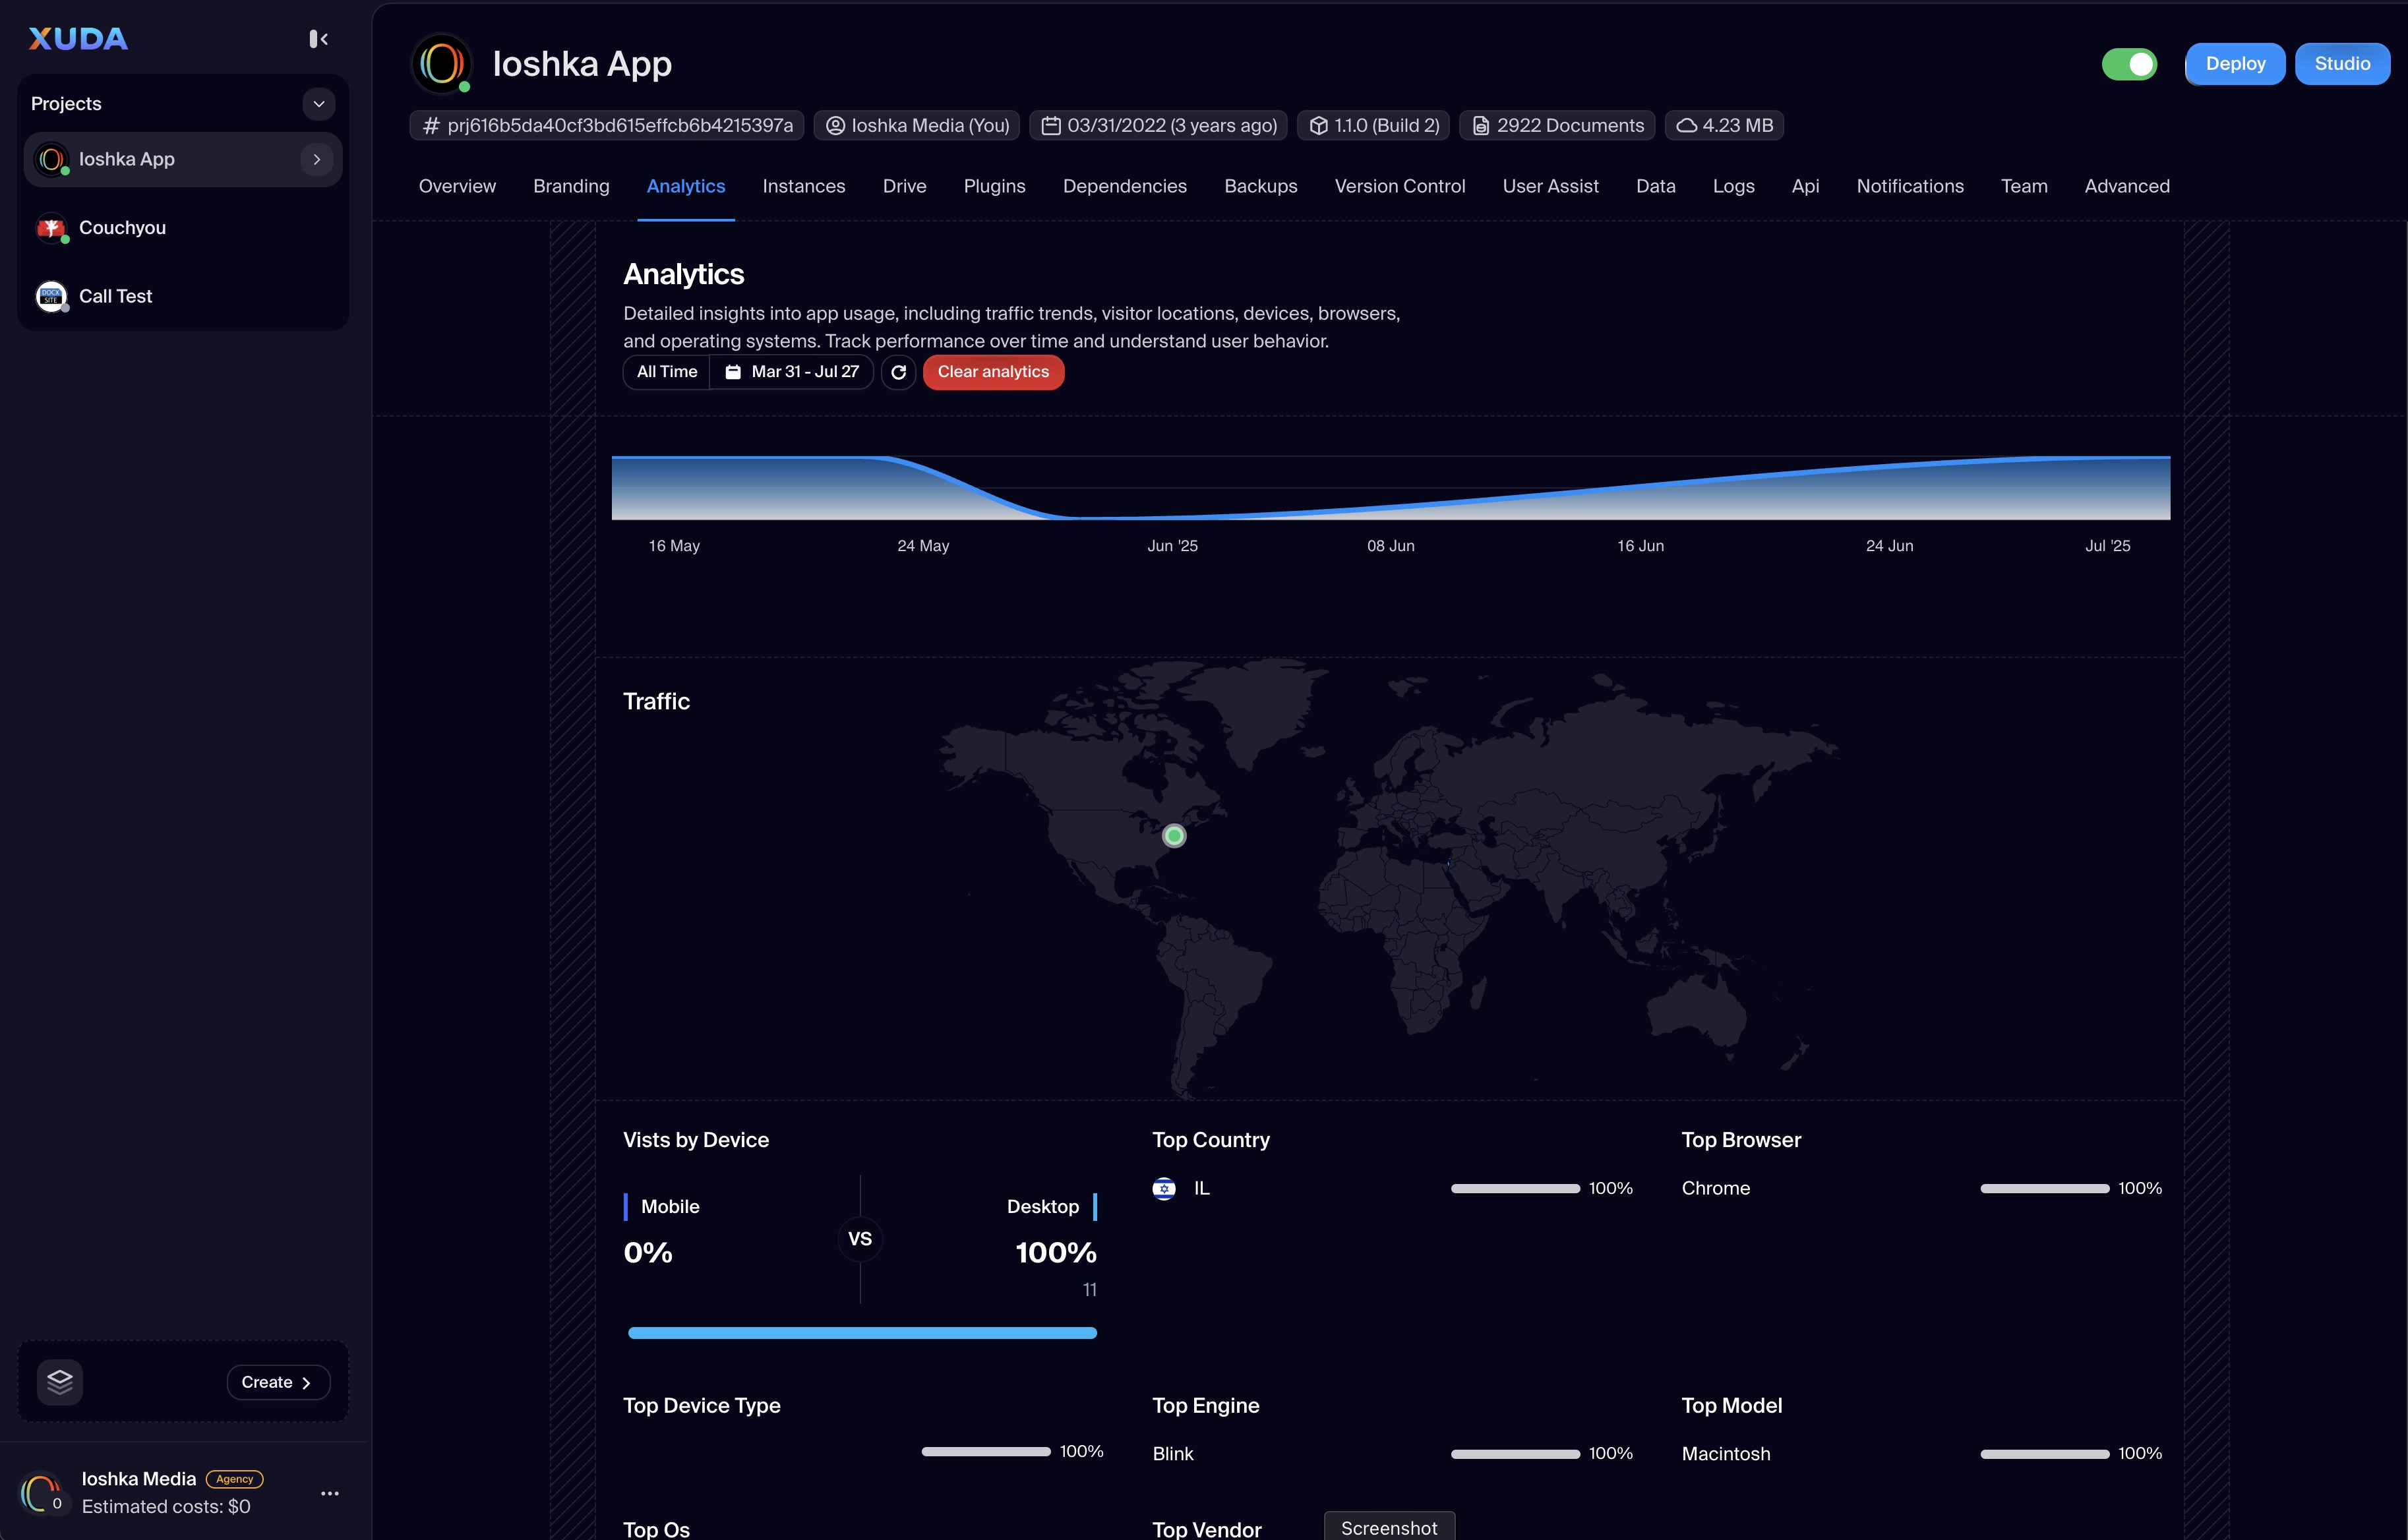Click the layers stack icon in sidebar
2408x1540 pixels.
60,1382
